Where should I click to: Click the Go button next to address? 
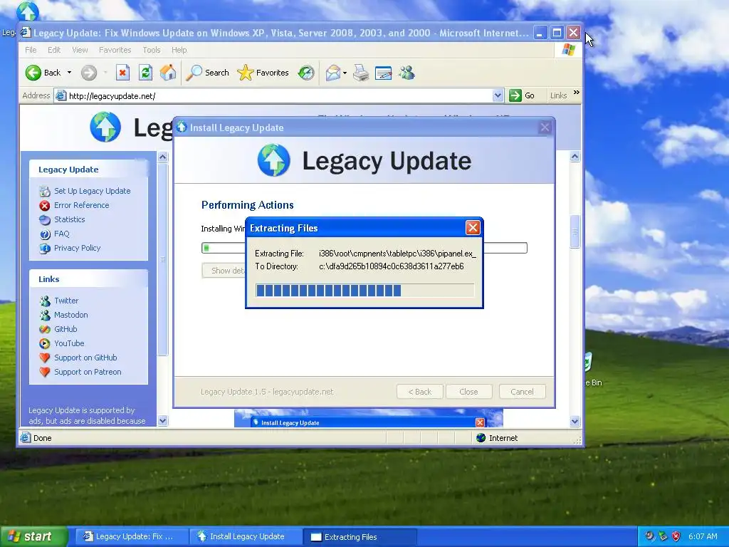click(x=521, y=95)
